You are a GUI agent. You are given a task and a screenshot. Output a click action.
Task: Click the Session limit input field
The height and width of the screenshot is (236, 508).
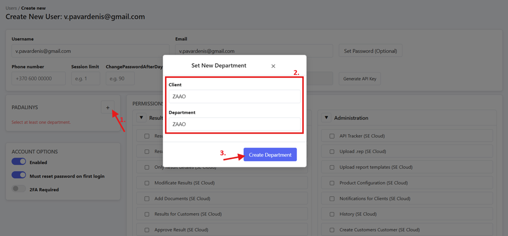coord(86,79)
